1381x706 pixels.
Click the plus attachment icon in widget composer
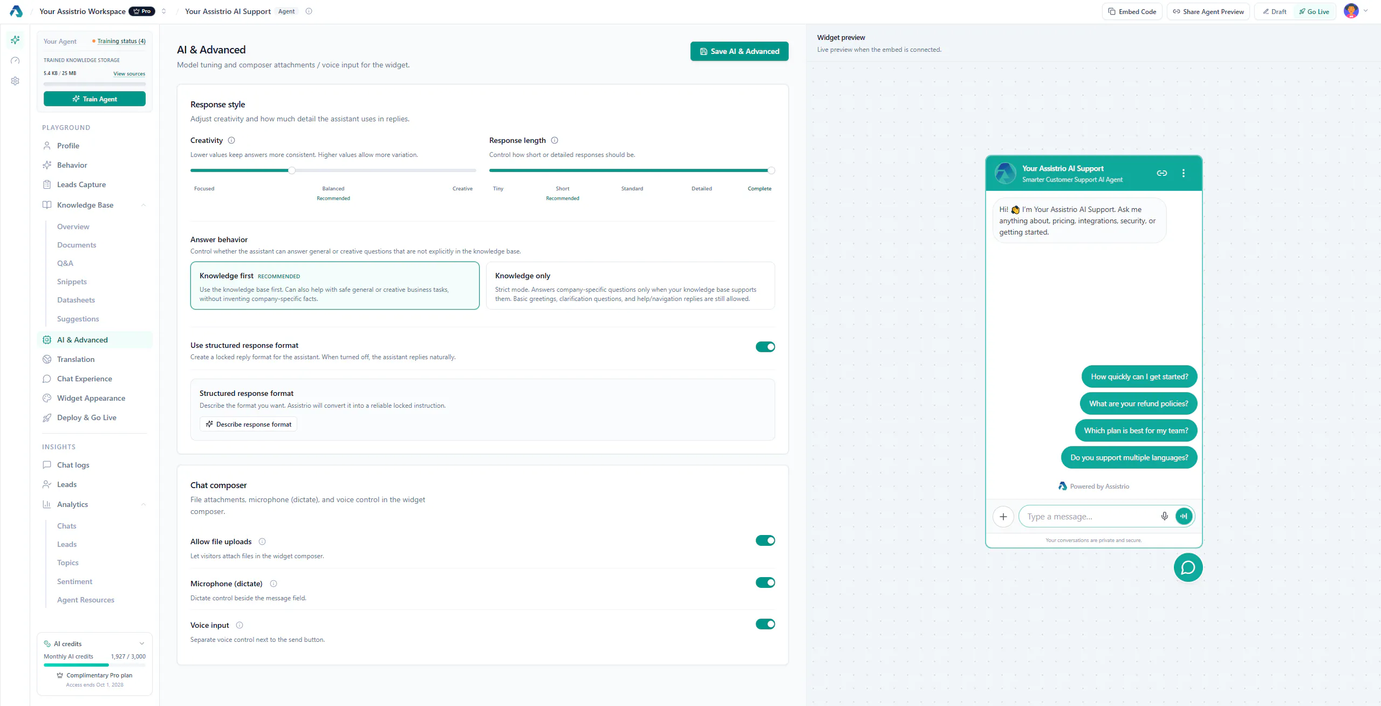[1003, 517]
